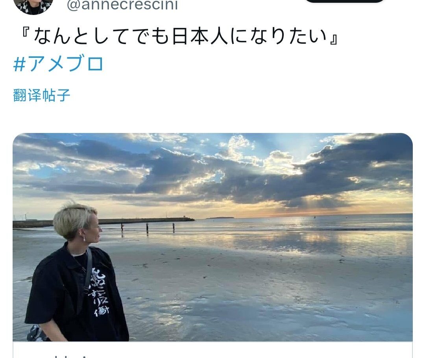
Task: Click the 日本人 characters in the tweet
Action: (x=201, y=36)
